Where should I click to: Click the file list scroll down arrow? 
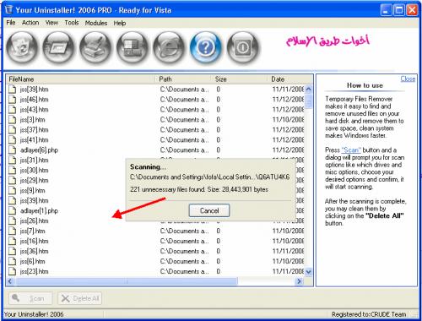coord(308,272)
